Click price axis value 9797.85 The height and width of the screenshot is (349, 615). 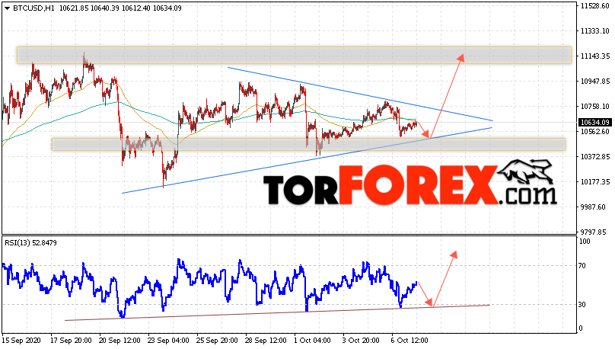pos(594,232)
